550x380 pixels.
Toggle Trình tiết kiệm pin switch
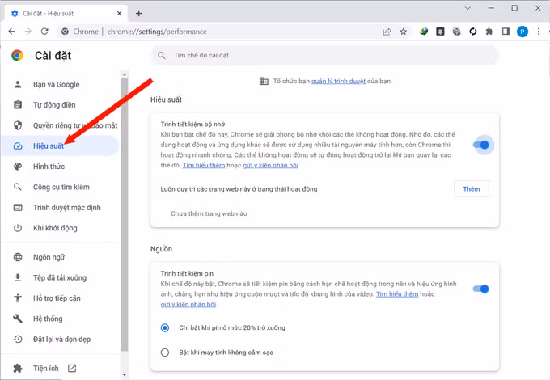(x=481, y=289)
